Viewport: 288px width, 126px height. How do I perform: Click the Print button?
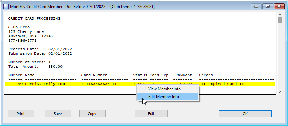point(21,114)
